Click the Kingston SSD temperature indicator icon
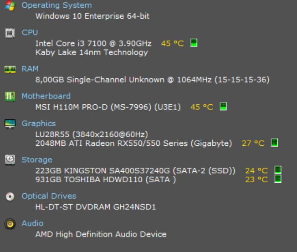Image resolution: width=297 pixels, height=252 pixels. click(x=277, y=170)
